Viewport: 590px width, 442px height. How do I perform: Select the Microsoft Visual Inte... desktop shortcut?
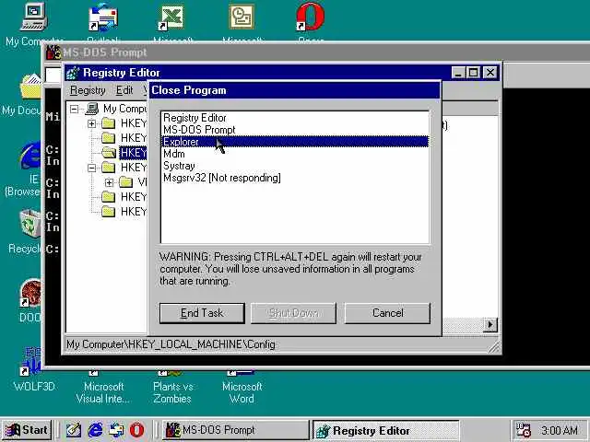103,392
